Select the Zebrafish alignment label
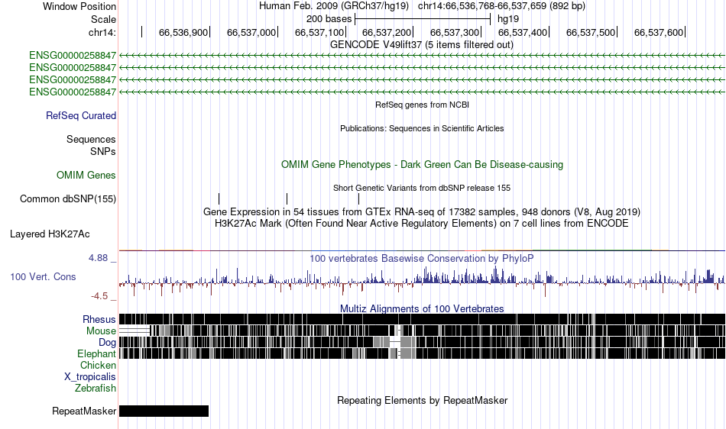 (x=96, y=388)
